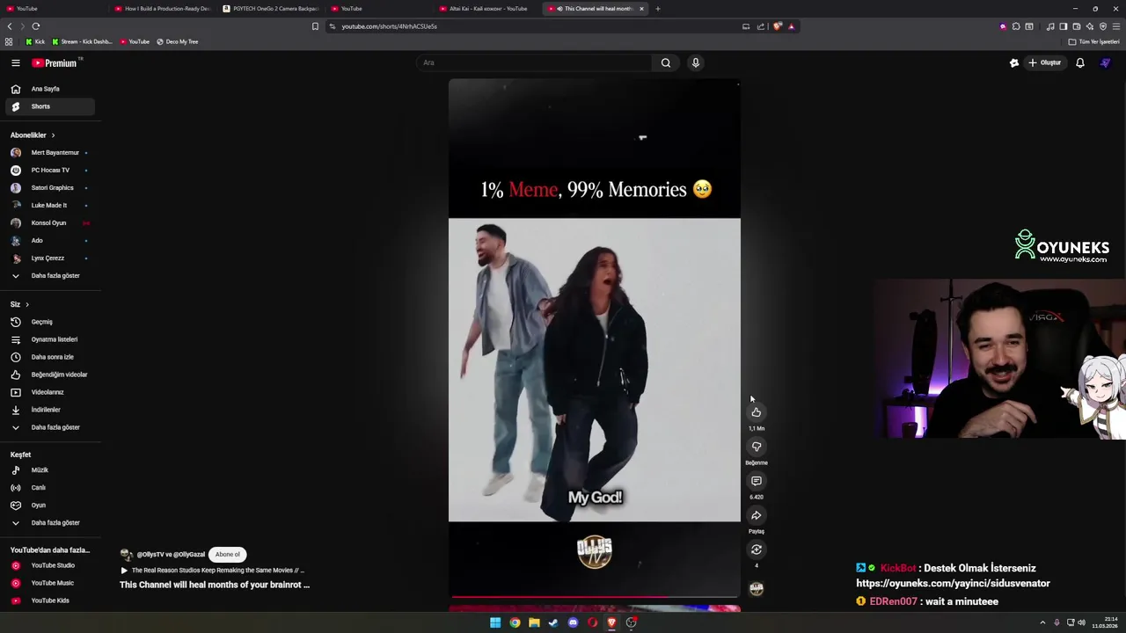Click the AI sparkle icon beside Oluştur
Image resolution: width=1126 pixels, height=633 pixels.
coord(1014,62)
